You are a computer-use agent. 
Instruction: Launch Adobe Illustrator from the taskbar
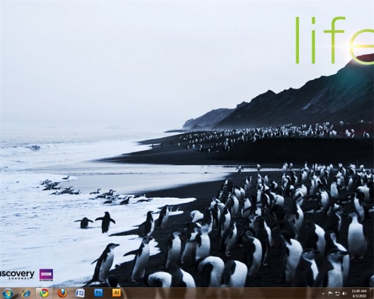click(116, 293)
